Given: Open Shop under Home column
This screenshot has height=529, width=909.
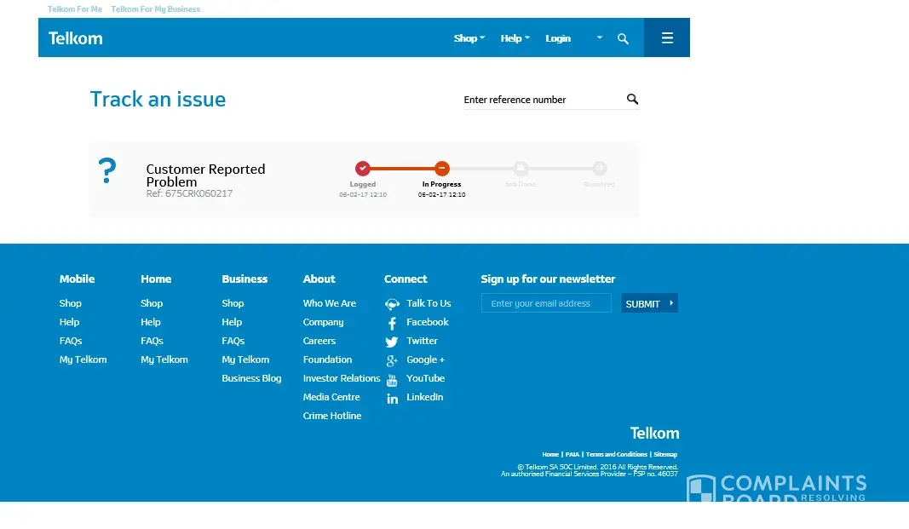Looking at the screenshot, I should click(x=152, y=303).
